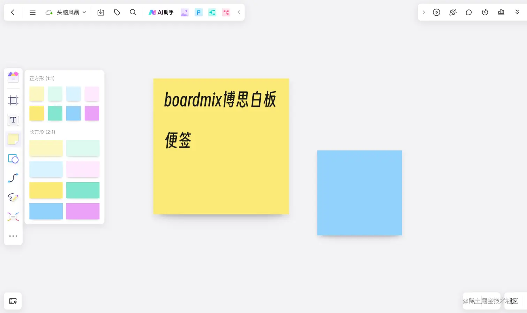Start presentation playback mode
Image resolution: width=527 pixels, height=313 pixels.
pos(436,12)
